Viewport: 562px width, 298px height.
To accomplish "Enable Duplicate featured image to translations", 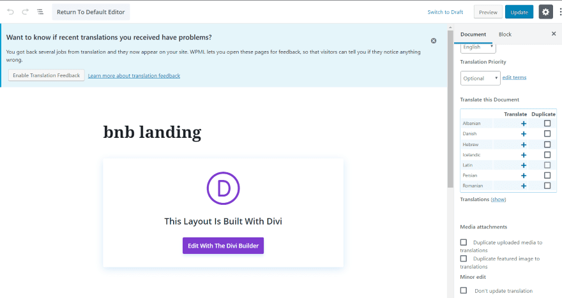I will pos(464,258).
